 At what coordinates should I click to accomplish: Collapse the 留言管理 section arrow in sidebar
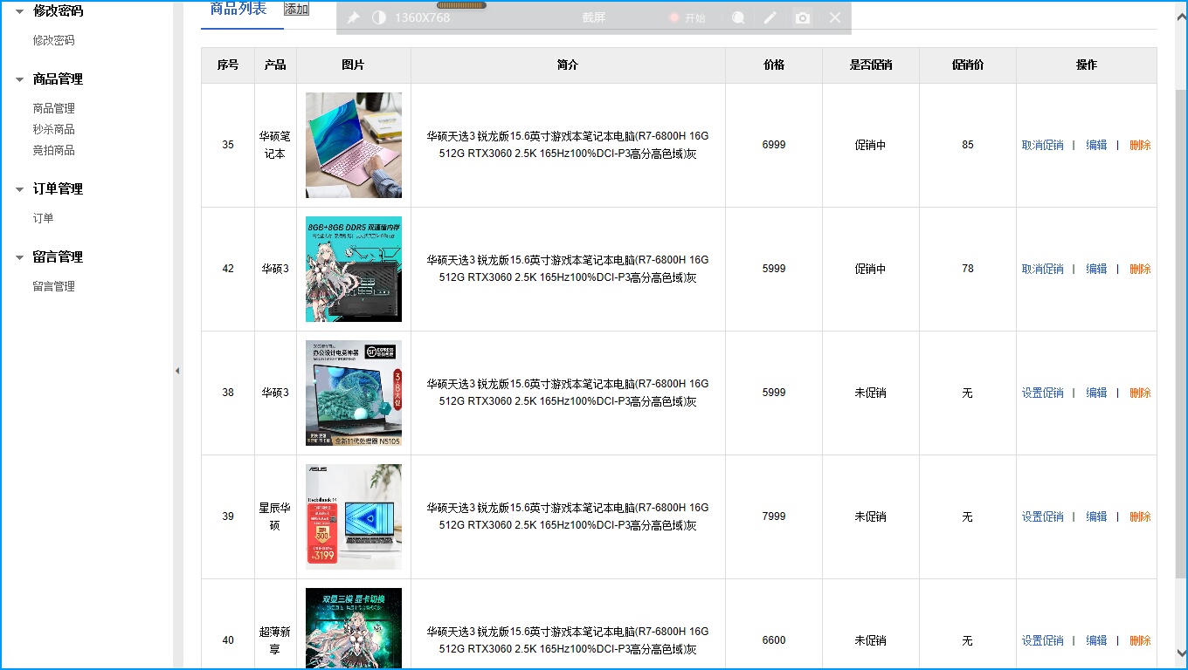(x=19, y=257)
